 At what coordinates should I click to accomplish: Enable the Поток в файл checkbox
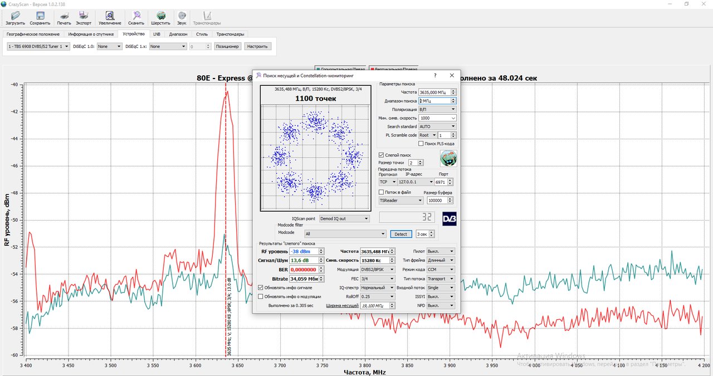click(x=381, y=192)
